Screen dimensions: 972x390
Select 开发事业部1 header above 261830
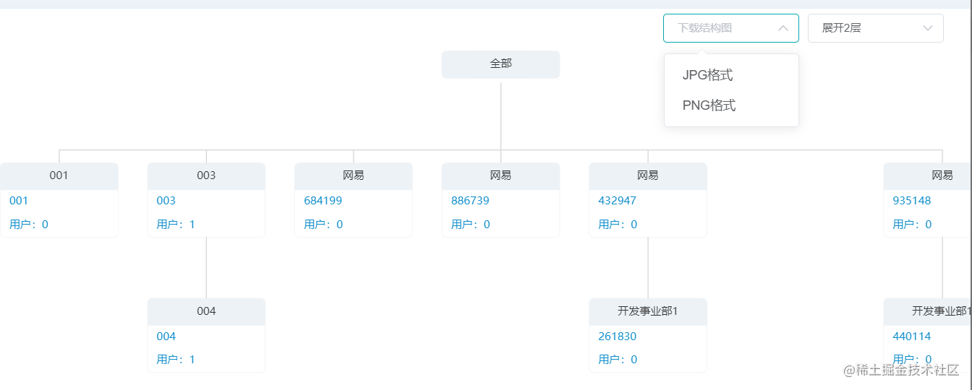pyautogui.click(x=648, y=311)
